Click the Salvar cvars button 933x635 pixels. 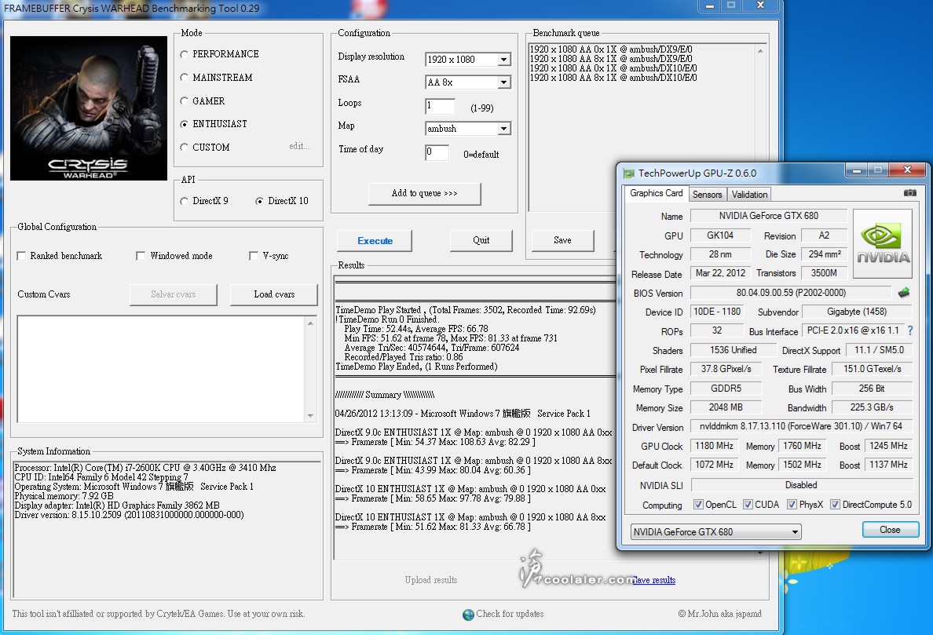[173, 294]
